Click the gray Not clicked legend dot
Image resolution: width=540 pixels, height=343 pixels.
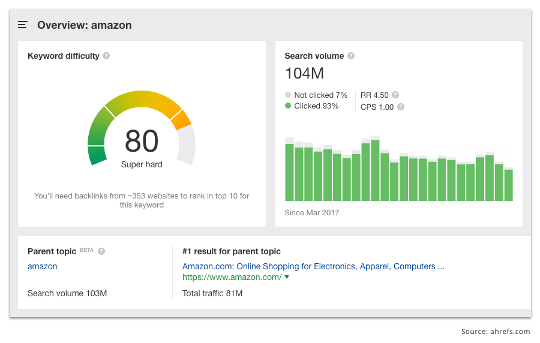coord(288,95)
